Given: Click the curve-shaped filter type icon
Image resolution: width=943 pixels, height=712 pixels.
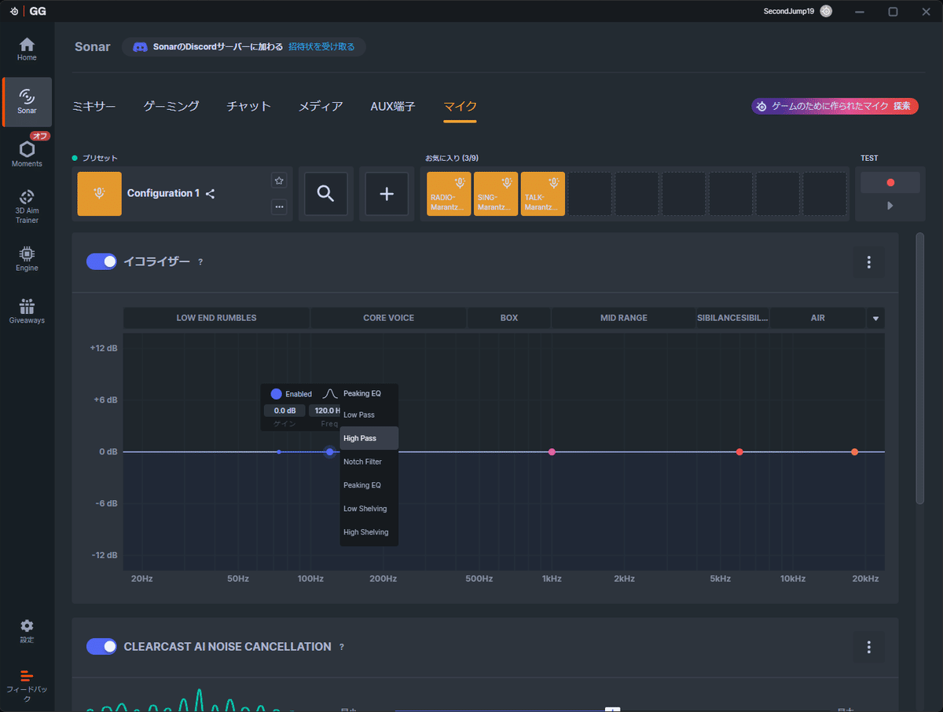Looking at the screenshot, I should 331,393.
